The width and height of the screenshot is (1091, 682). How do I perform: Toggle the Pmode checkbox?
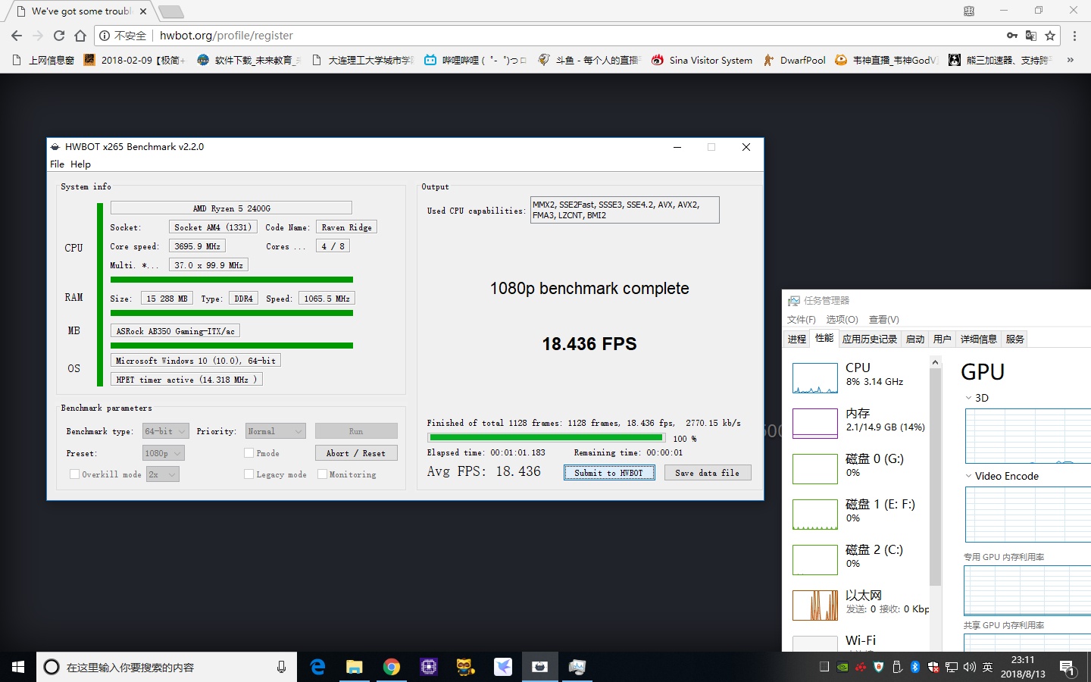249,453
